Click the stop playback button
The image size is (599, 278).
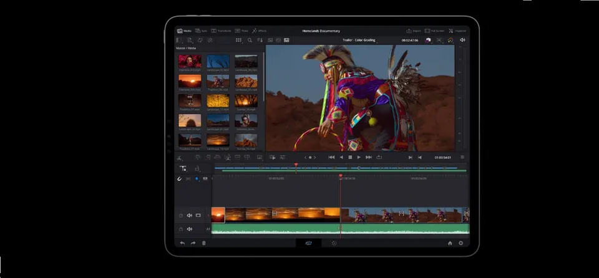(x=350, y=157)
